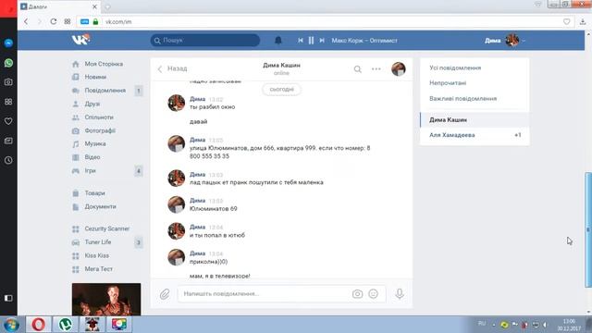Open a new browser tab
The image size is (592, 333).
point(107,6)
